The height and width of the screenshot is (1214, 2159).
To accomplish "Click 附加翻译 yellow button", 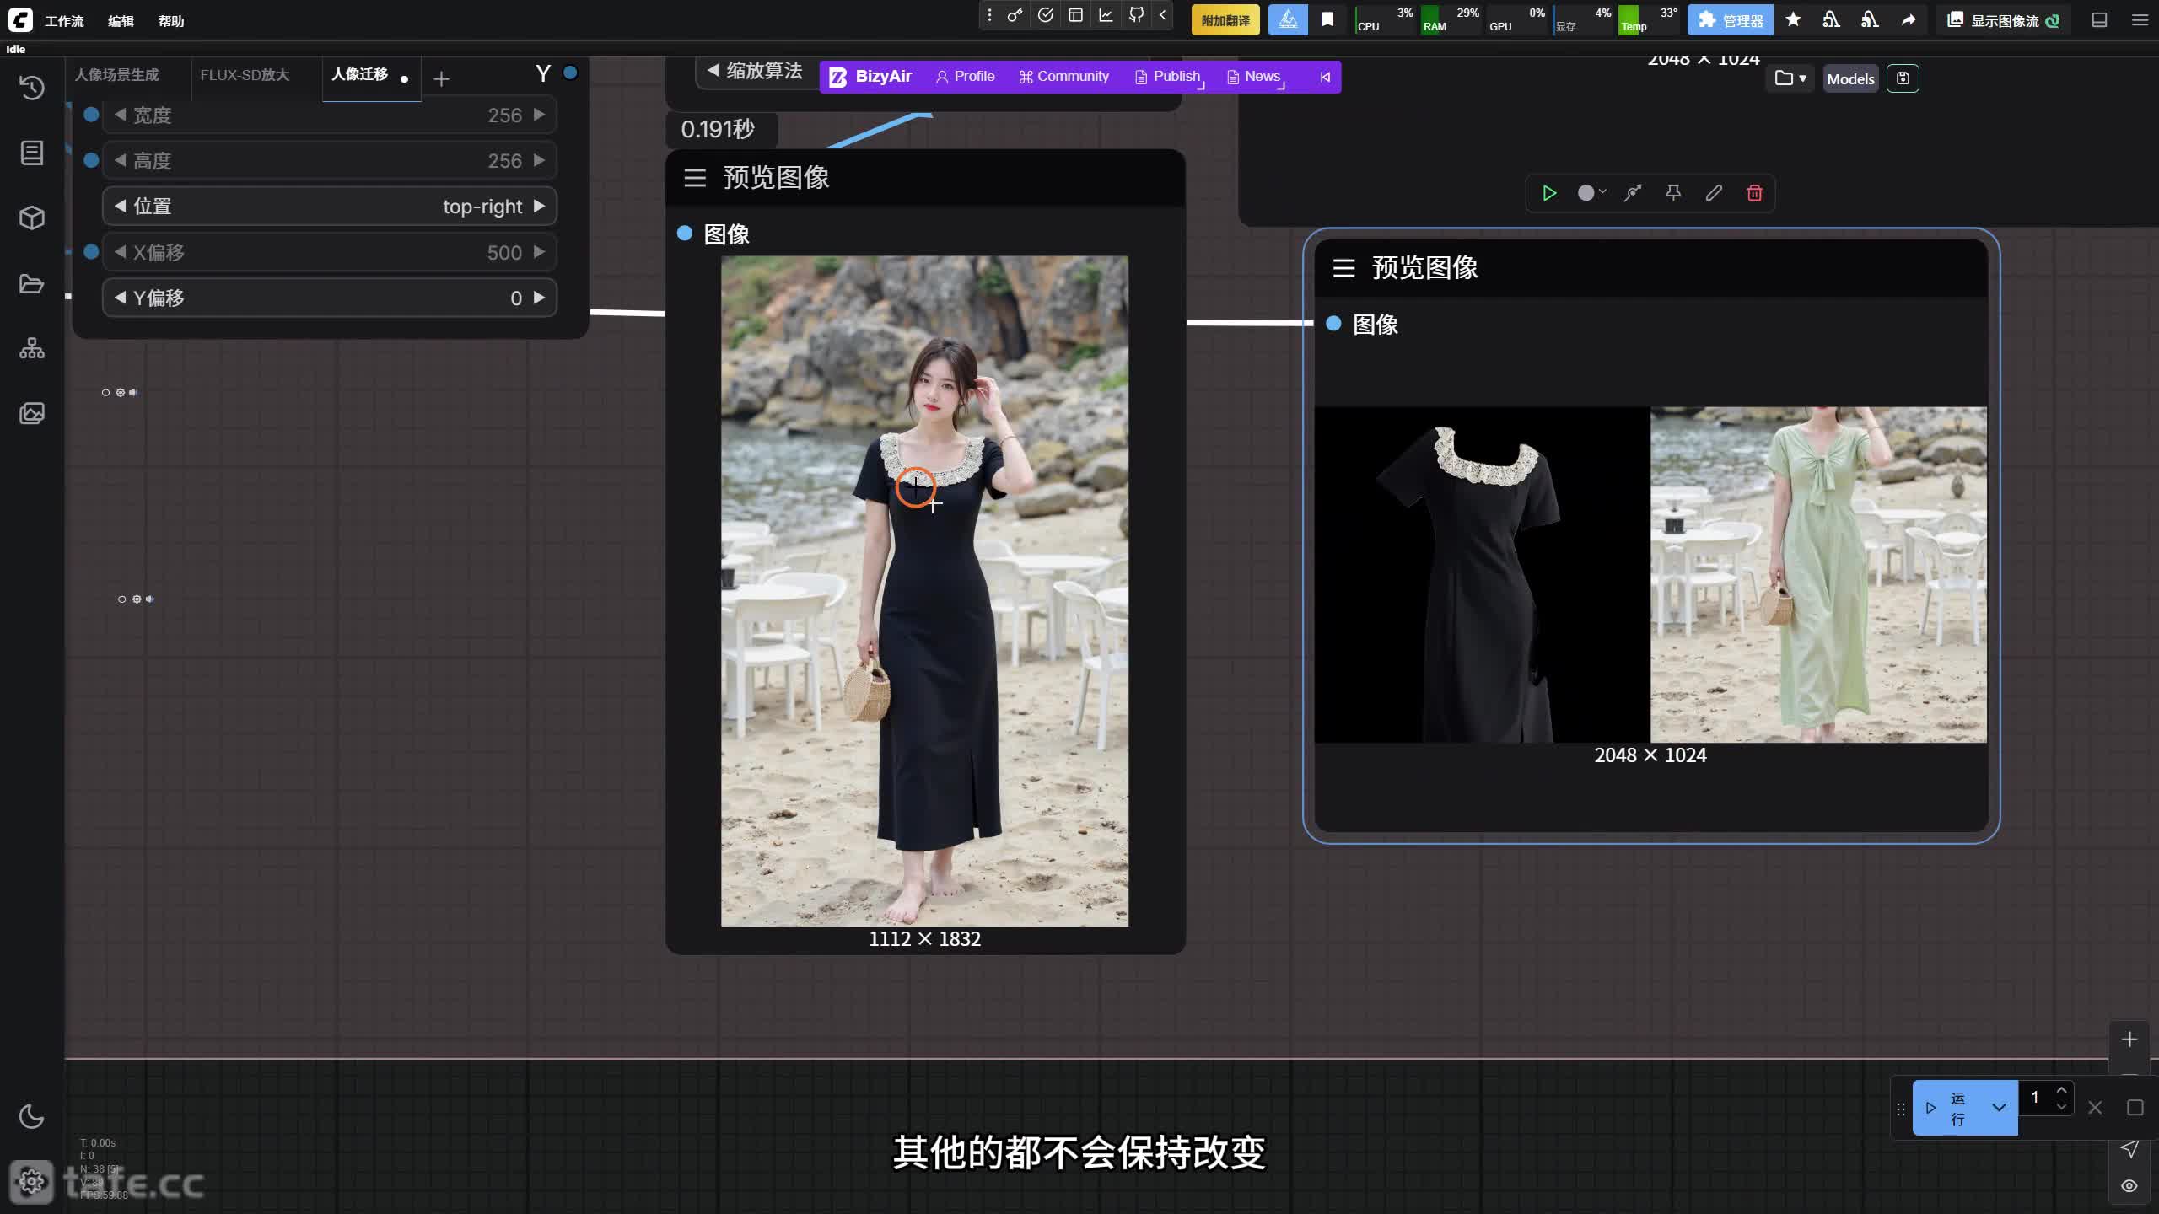I will 1225,20.
